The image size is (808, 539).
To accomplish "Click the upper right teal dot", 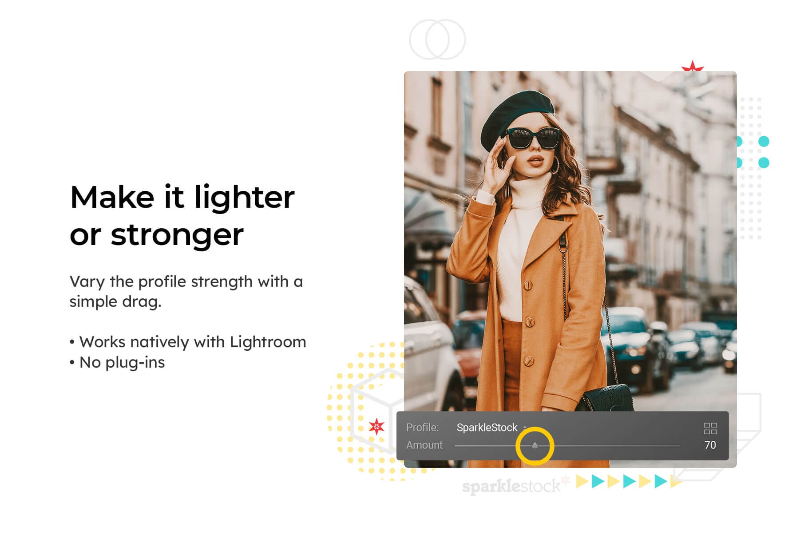I will tap(764, 142).
